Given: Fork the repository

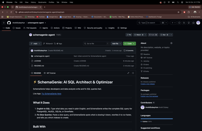Looking at the screenshot, I should [x=153, y=35].
